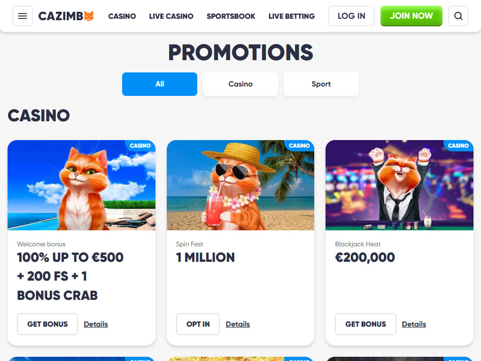Select the Casino promotions filter

click(240, 84)
